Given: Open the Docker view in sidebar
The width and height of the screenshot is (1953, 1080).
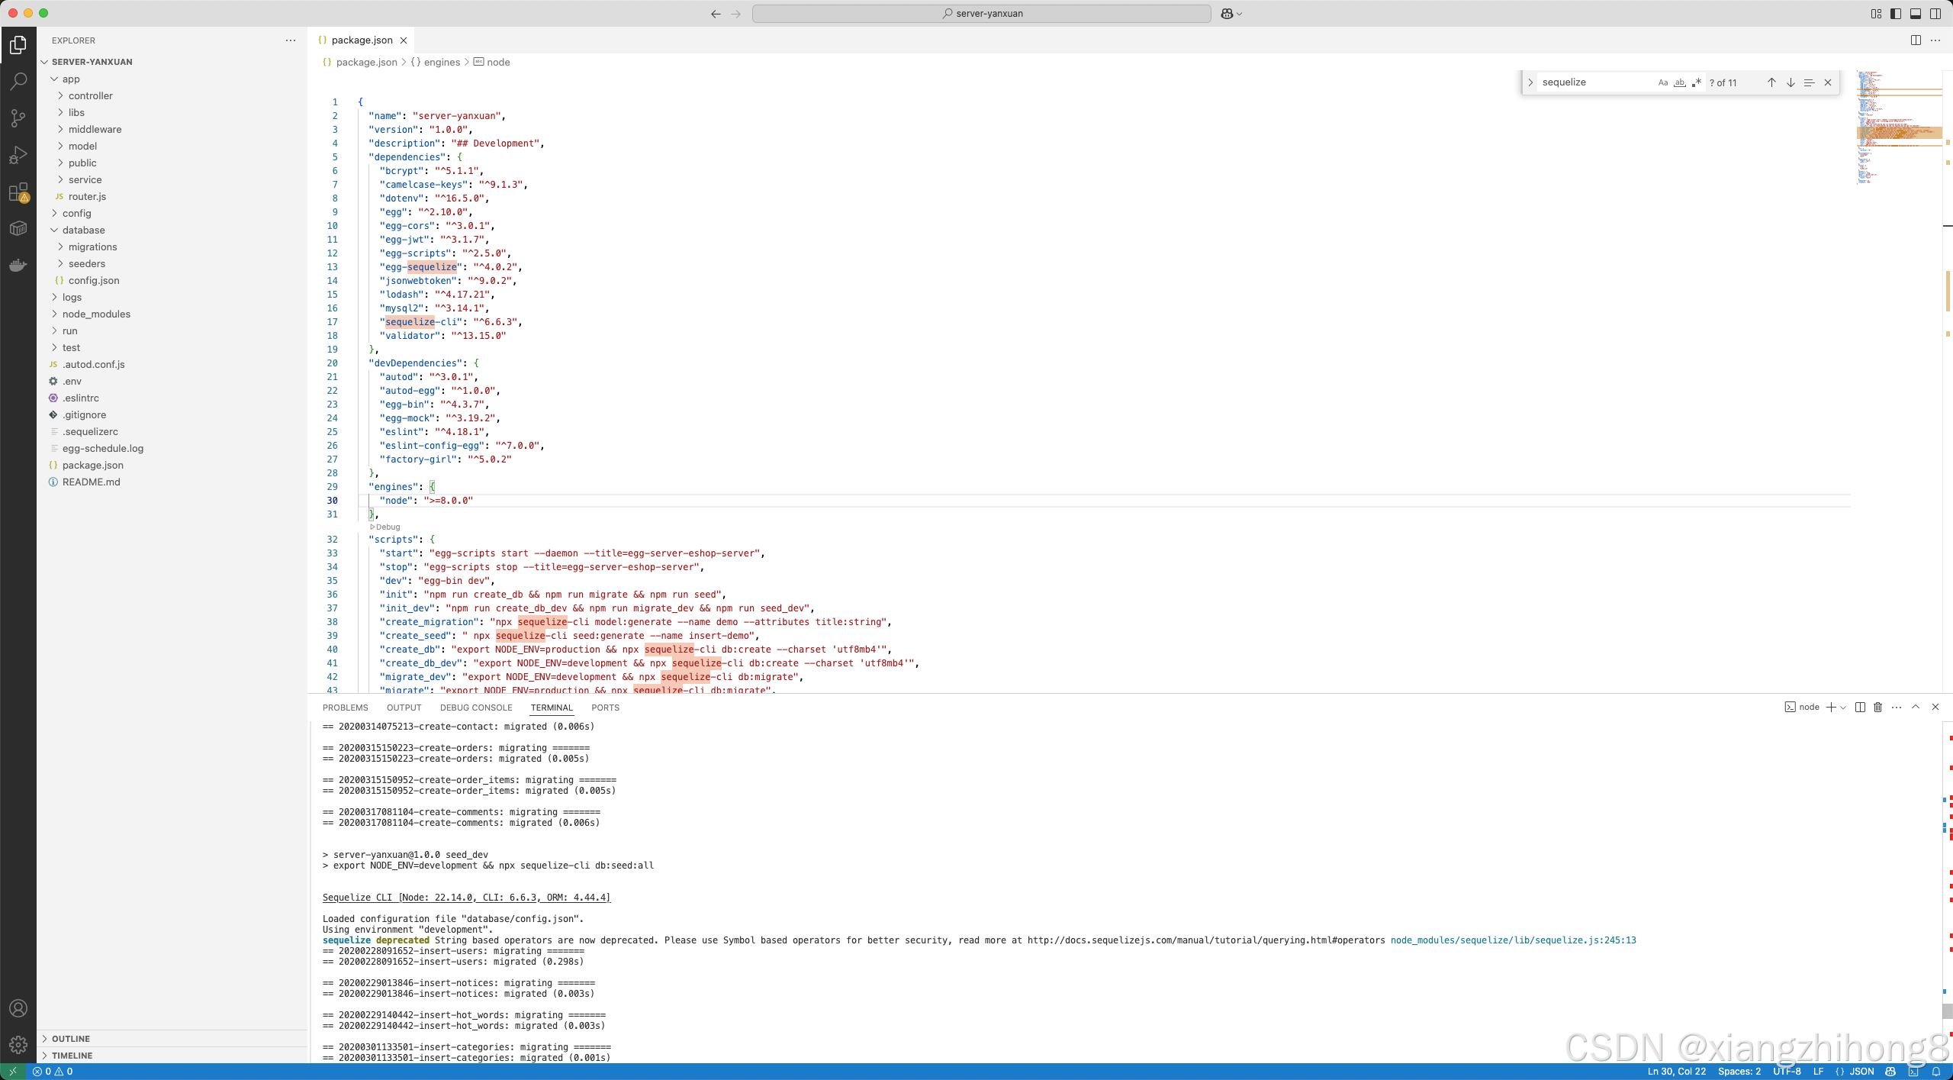Looking at the screenshot, I should [x=19, y=265].
